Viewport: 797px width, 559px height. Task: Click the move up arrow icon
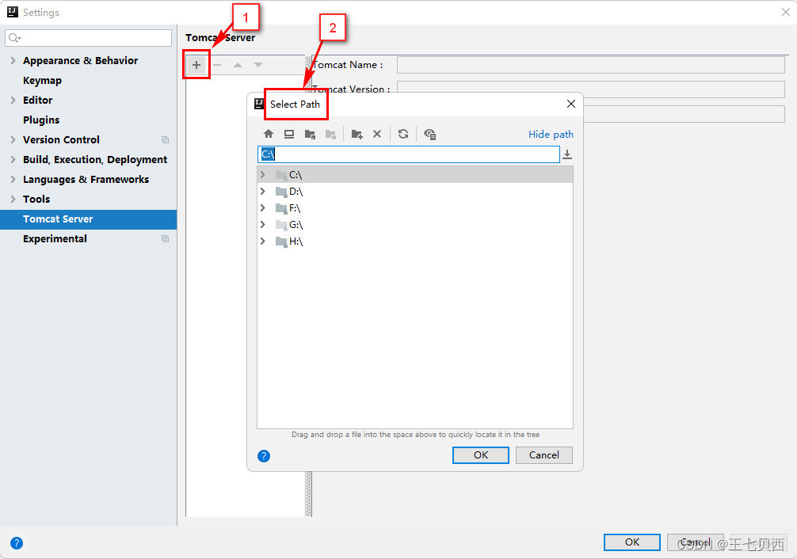tap(238, 65)
